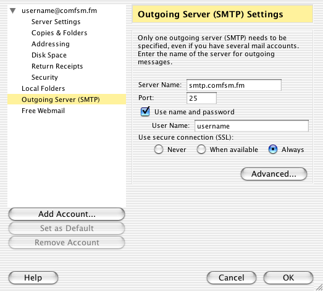
Task: Select Addressing in the account tree
Action: coord(51,44)
